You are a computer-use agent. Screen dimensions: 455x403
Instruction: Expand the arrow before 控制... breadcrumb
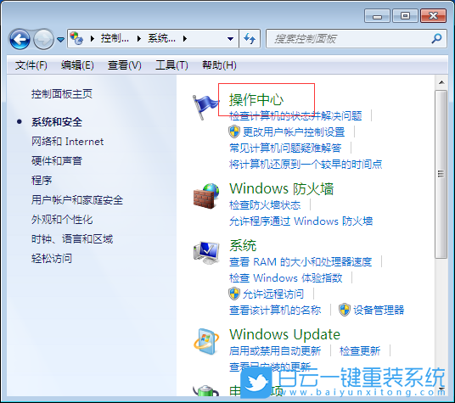[93, 38]
